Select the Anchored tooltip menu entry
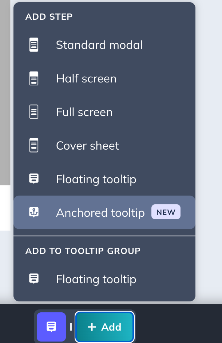This screenshot has width=222, height=343. point(100,213)
